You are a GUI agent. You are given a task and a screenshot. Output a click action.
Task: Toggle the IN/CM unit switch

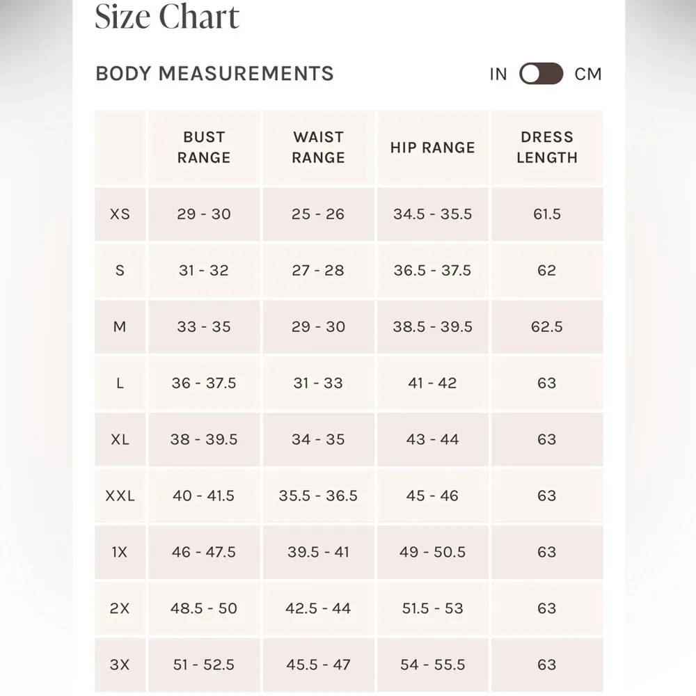[541, 74]
